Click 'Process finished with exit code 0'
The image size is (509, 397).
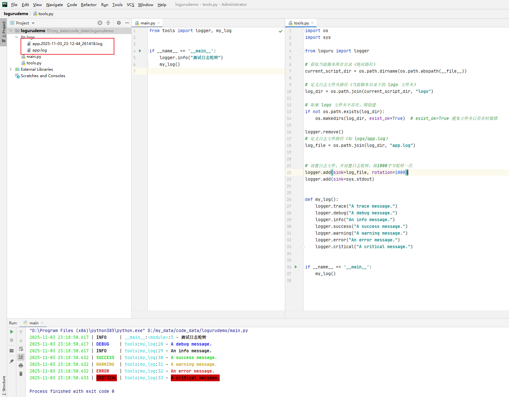point(72,391)
